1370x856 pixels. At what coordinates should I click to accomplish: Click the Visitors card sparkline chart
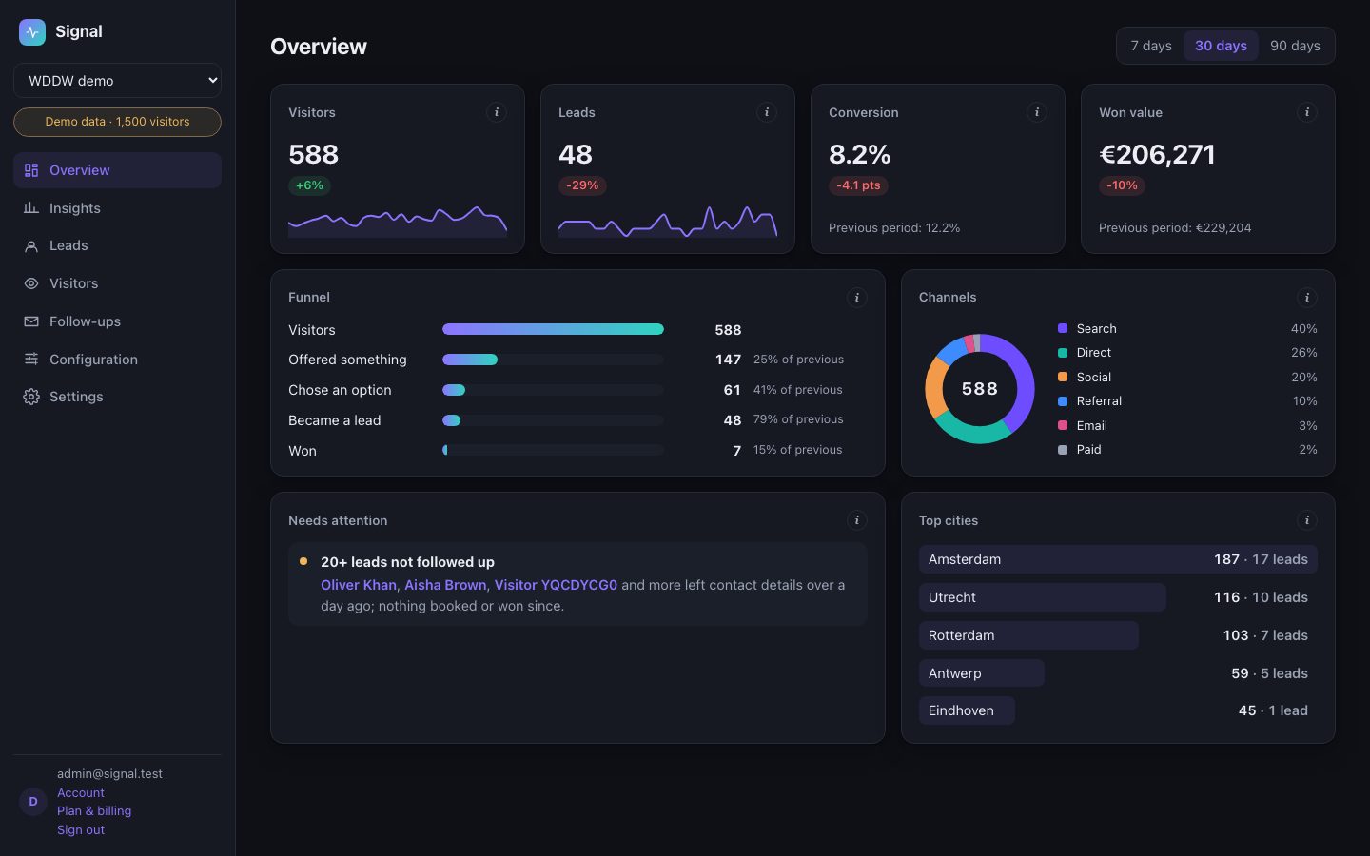[x=398, y=222]
